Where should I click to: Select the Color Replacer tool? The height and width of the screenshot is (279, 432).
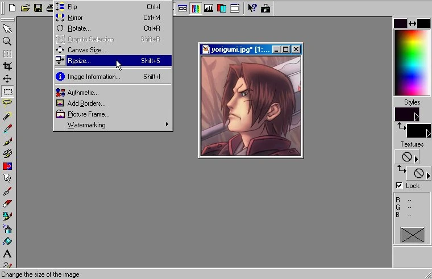tap(7, 166)
